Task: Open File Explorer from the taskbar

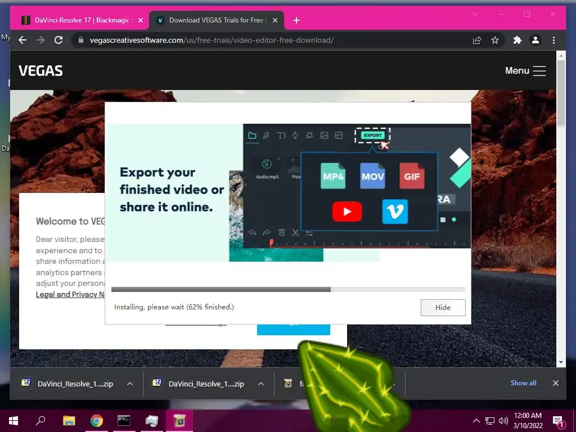Action: click(69, 421)
